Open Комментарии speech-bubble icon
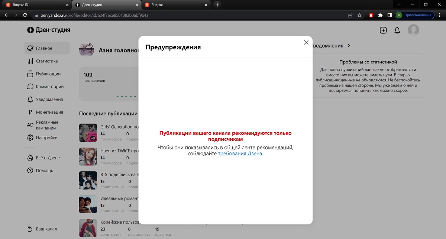 pos(30,87)
